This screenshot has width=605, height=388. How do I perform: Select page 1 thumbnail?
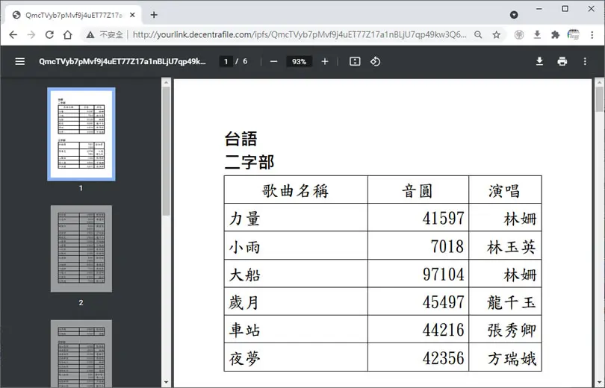[81, 134]
